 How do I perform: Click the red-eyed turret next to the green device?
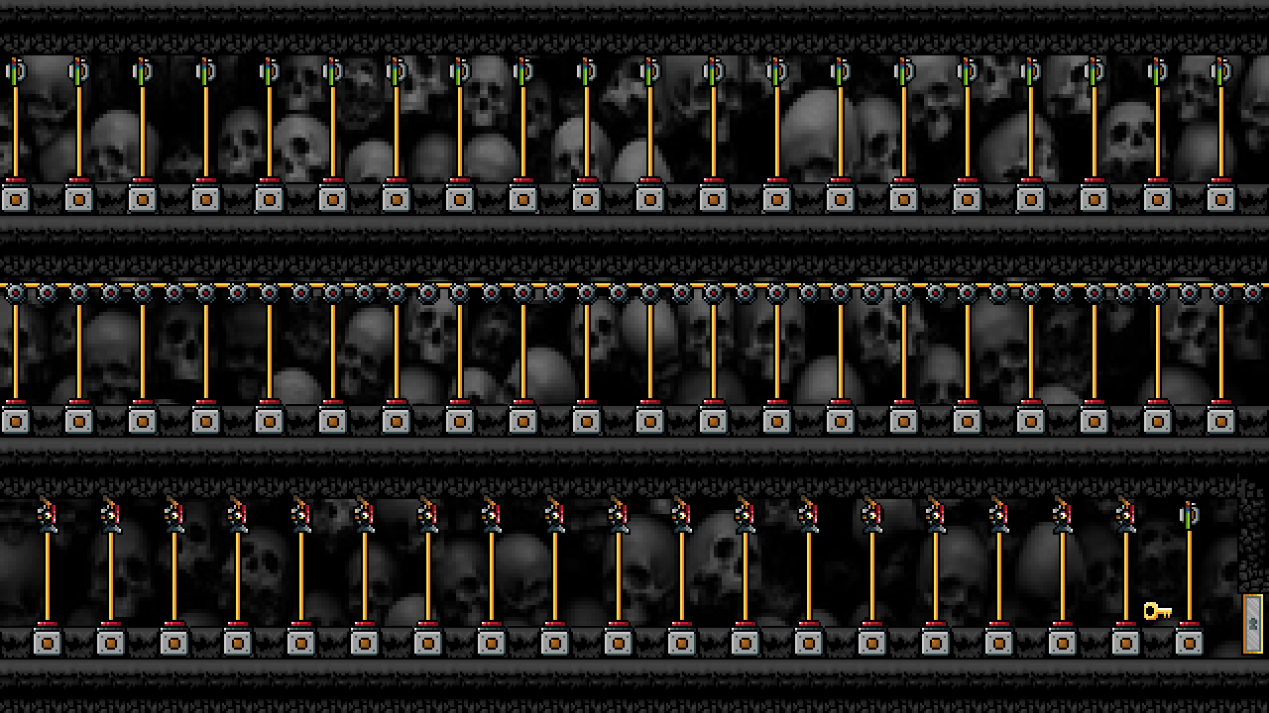(x=1125, y=515)
